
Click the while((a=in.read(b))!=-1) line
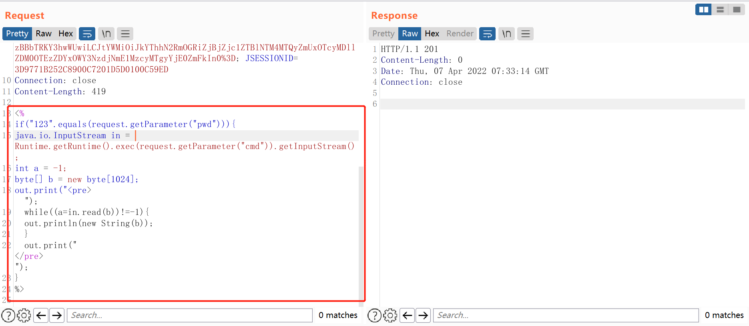(87, 212)
